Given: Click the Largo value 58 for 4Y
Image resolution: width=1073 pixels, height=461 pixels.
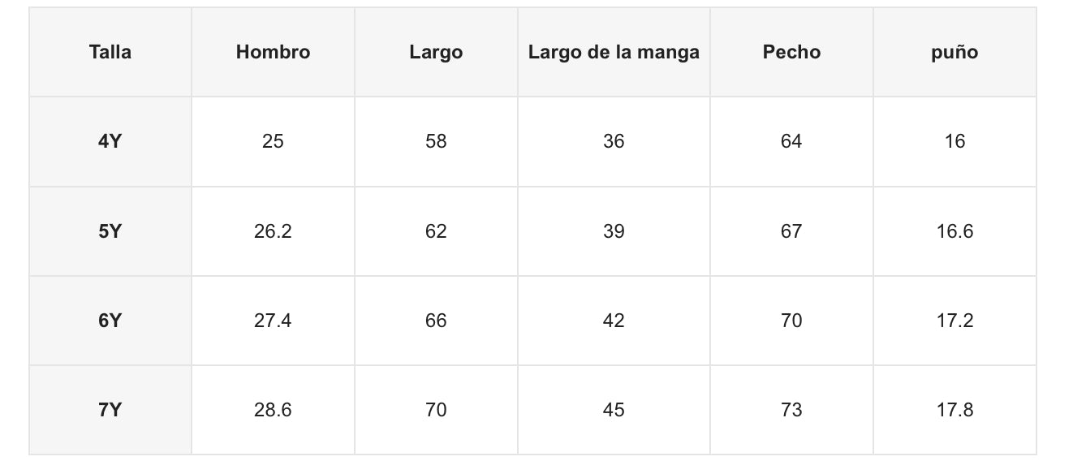Looking at the screenshot, I should coord(436,141).
